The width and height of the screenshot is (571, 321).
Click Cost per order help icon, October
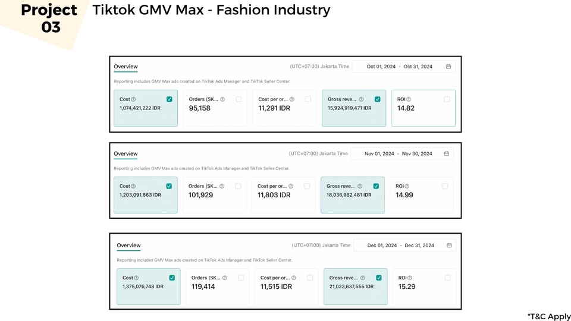(x=291, y=99)
